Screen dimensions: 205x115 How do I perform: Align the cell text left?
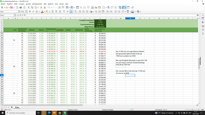(53, 11)
